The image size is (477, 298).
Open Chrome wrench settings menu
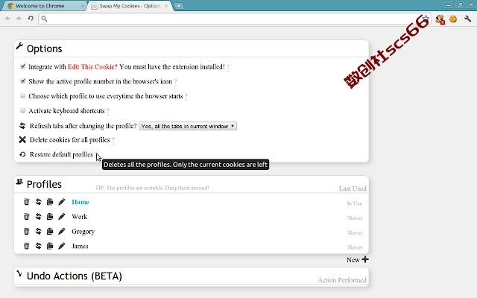pos(467,19)
